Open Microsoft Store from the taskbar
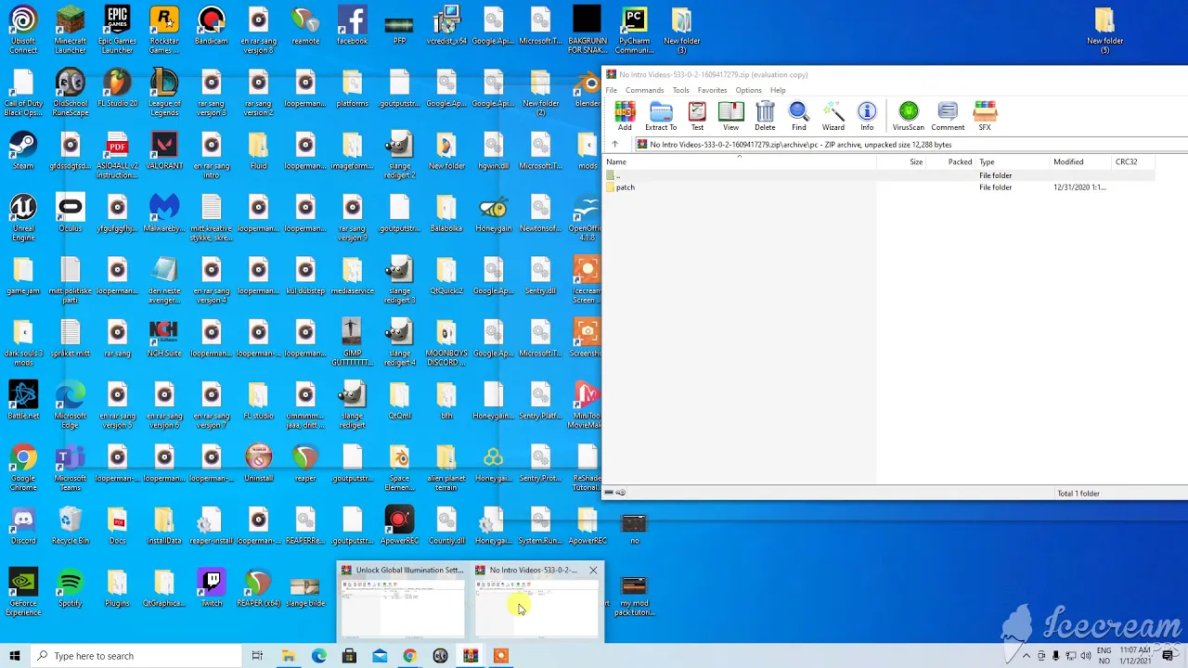This screenshot has width=1188, height=668. [x=349, y=656]
